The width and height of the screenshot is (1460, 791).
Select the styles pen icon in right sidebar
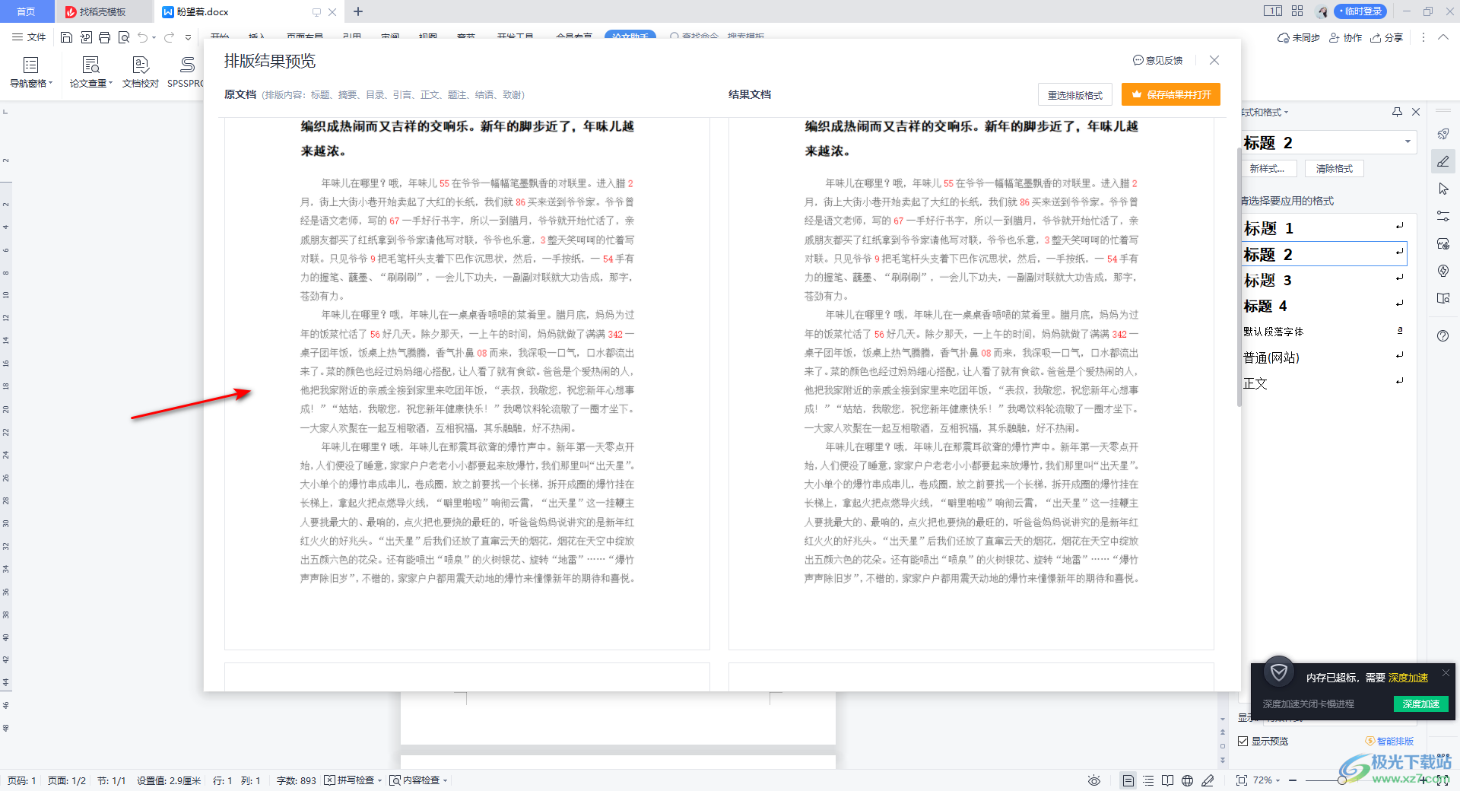click(x=1443, y=161)
